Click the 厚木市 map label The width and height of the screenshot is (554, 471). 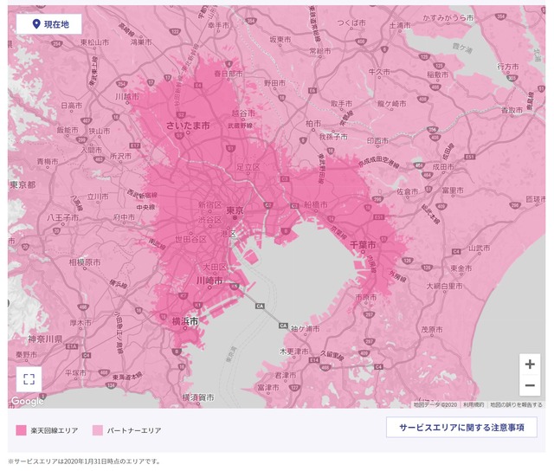81,322
